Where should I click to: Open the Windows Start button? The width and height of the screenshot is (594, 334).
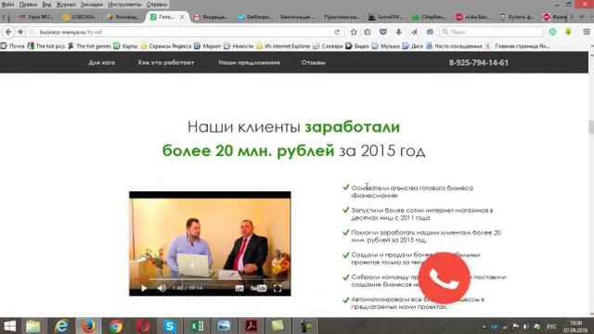point(10,326)
